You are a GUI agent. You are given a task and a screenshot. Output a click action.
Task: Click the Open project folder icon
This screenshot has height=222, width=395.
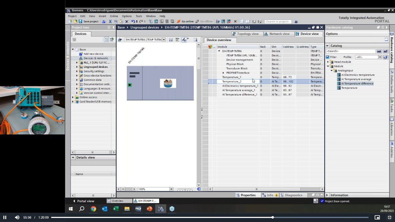coord(75,22)
